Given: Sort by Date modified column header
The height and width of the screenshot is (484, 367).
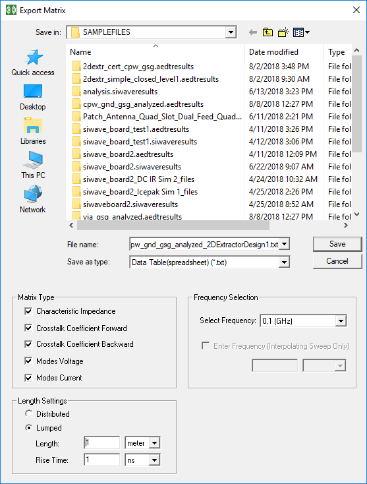Looking at the screenshot, I should [x=285, y=52].
